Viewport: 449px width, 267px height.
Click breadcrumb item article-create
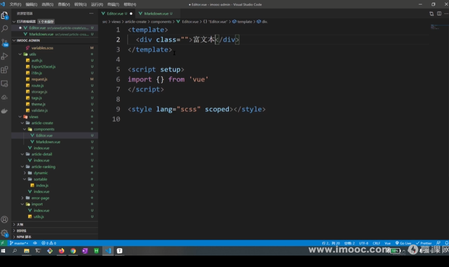[x=135, y=21]
